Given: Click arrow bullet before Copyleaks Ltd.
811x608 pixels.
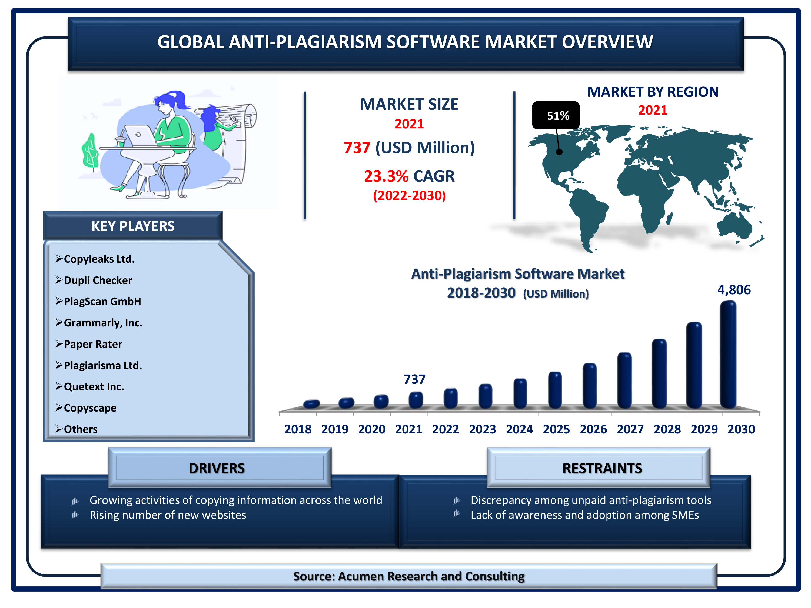Looking at the screenshot, I should tap(59, 259).
